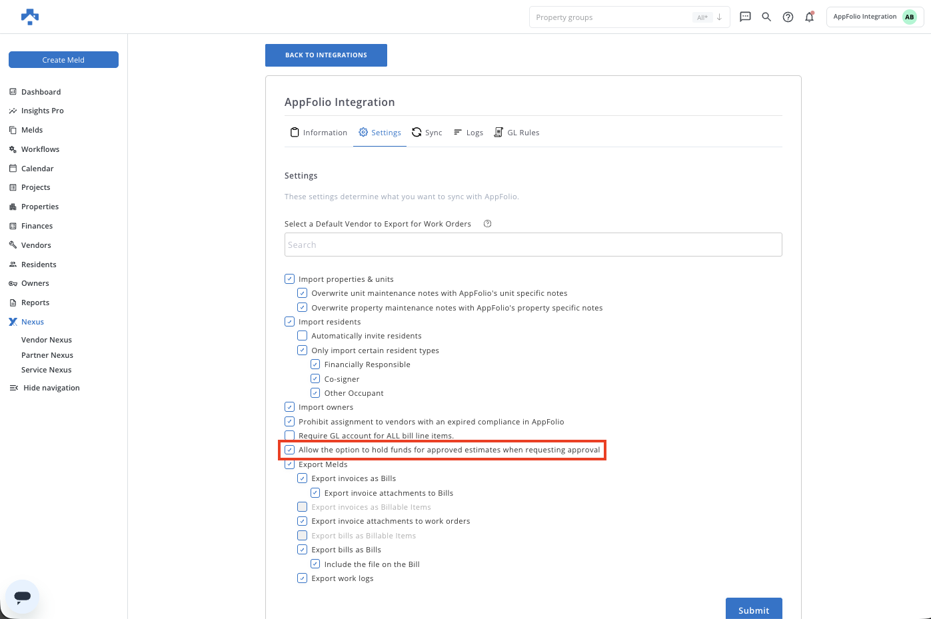Screen dimensions: 931x619
Task: Open the Vendor Nexus link
Action: pyautogui.click(x=47, y=340)
